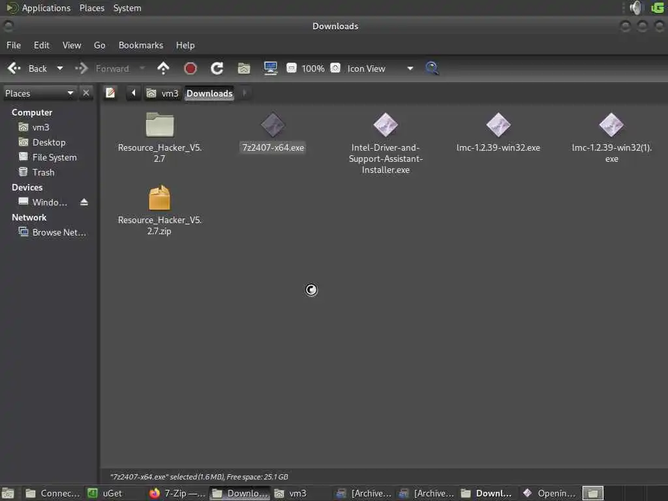The height and width of the screenshot is (501, 668).
Task: Select Downloads in the path bar
Action: point(209,93)
